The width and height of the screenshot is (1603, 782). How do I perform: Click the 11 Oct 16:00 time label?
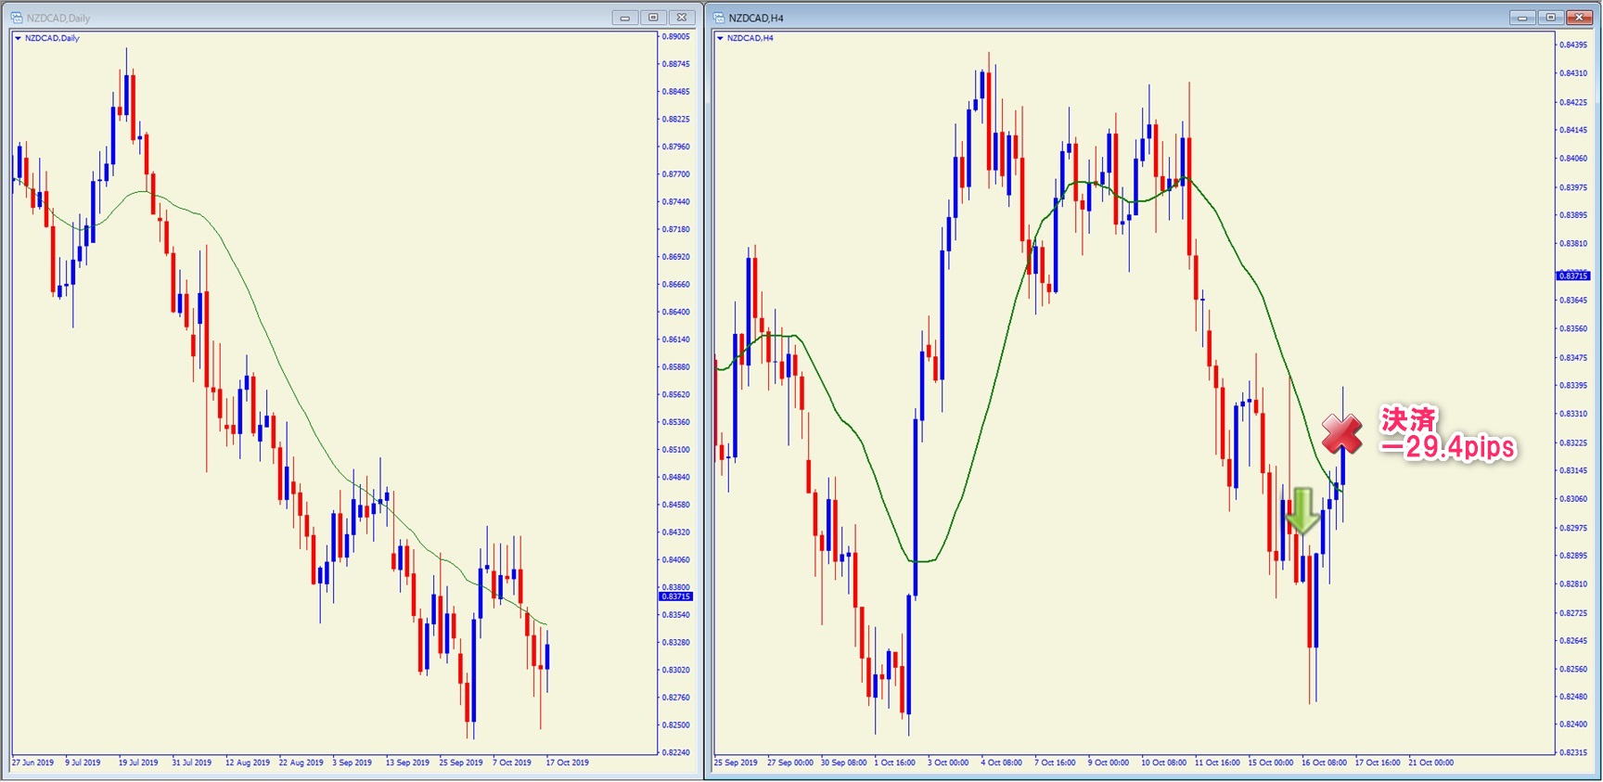[1217, 763]
